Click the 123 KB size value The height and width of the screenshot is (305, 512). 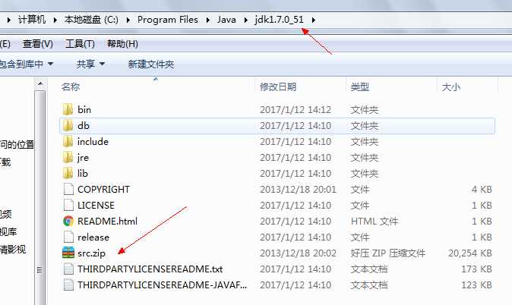point(476,285)
